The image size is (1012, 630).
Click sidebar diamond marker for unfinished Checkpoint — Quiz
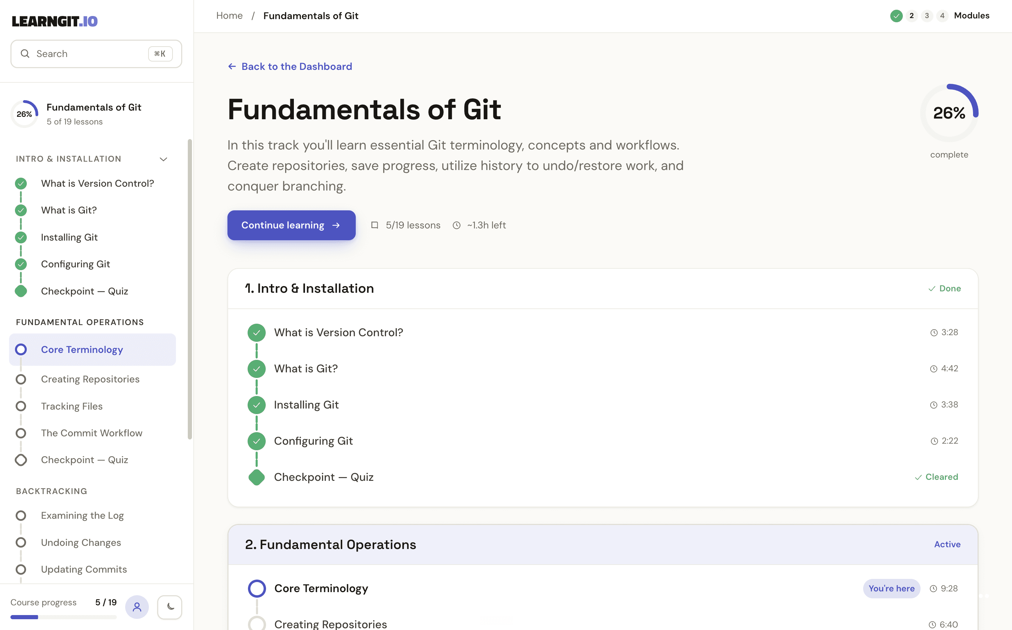(x=21, y=460)
